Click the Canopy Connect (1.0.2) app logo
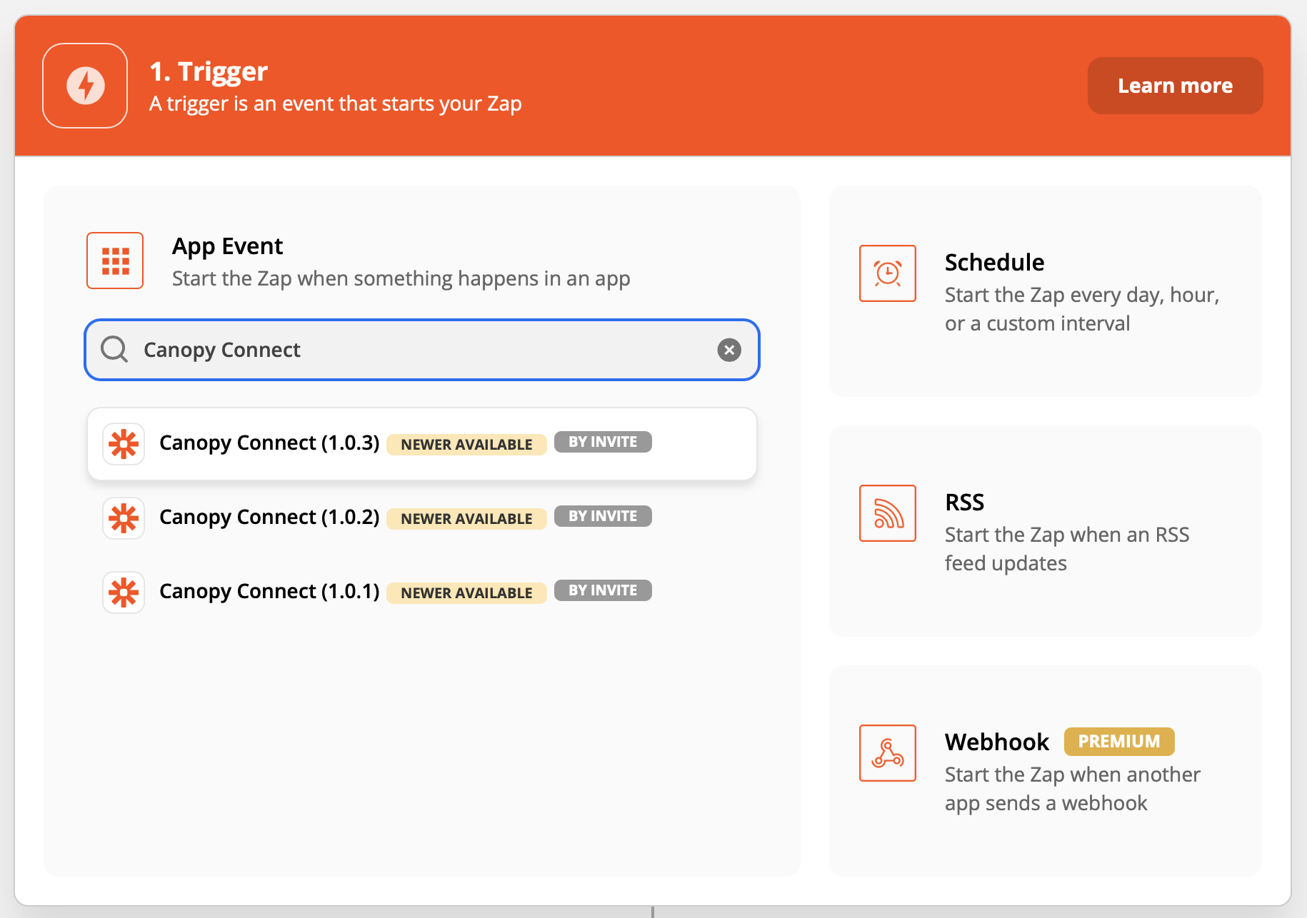Image resolution: width=1307 pixels, height=918 pixels. (124, 518)
